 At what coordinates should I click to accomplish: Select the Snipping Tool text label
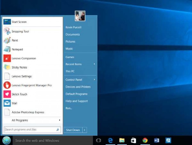[20, 31]
